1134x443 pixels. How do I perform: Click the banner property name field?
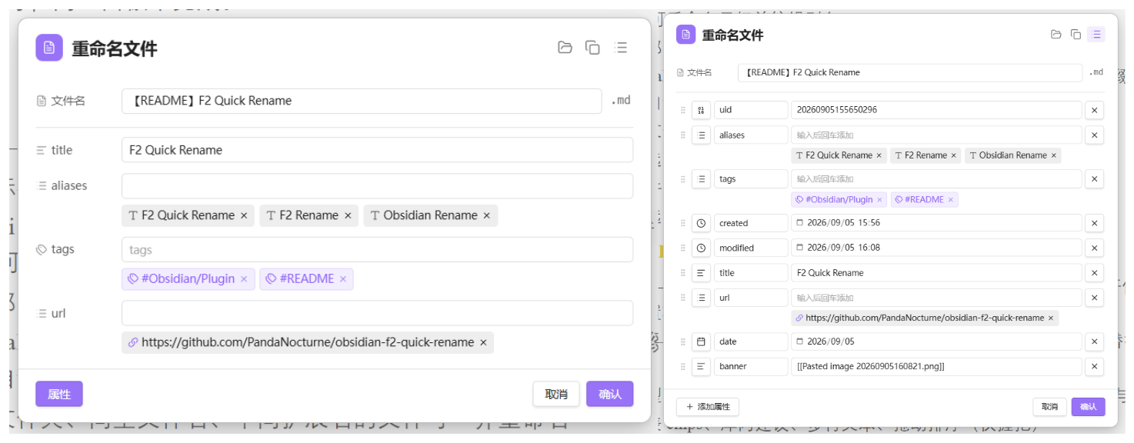click(x=751, y=367)
